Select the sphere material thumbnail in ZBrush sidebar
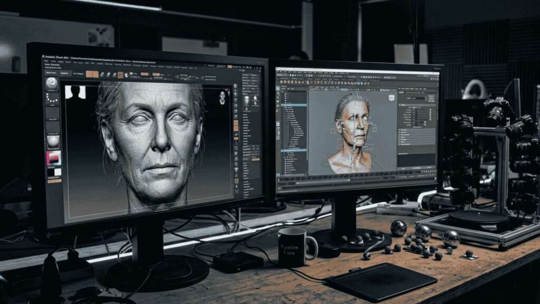540x304 pixels. tap(53, 140)
